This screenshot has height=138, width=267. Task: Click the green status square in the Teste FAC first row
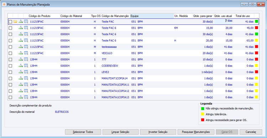pyautogui.click(x=256, y=21)
